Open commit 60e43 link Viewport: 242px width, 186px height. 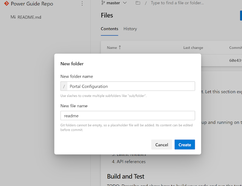(235, 60)
